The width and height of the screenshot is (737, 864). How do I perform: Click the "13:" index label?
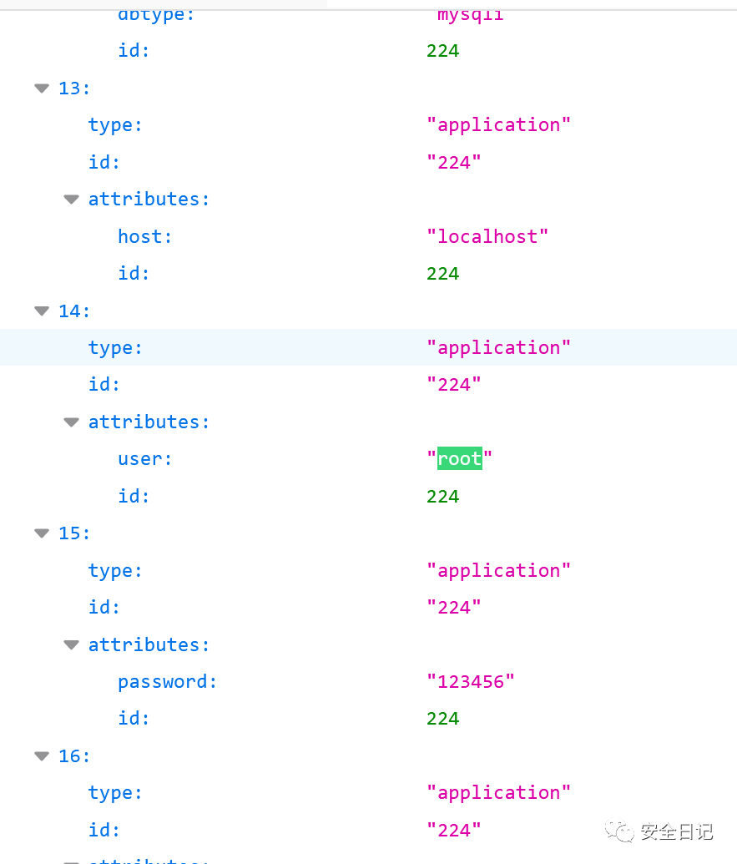[x=74, y=88]
